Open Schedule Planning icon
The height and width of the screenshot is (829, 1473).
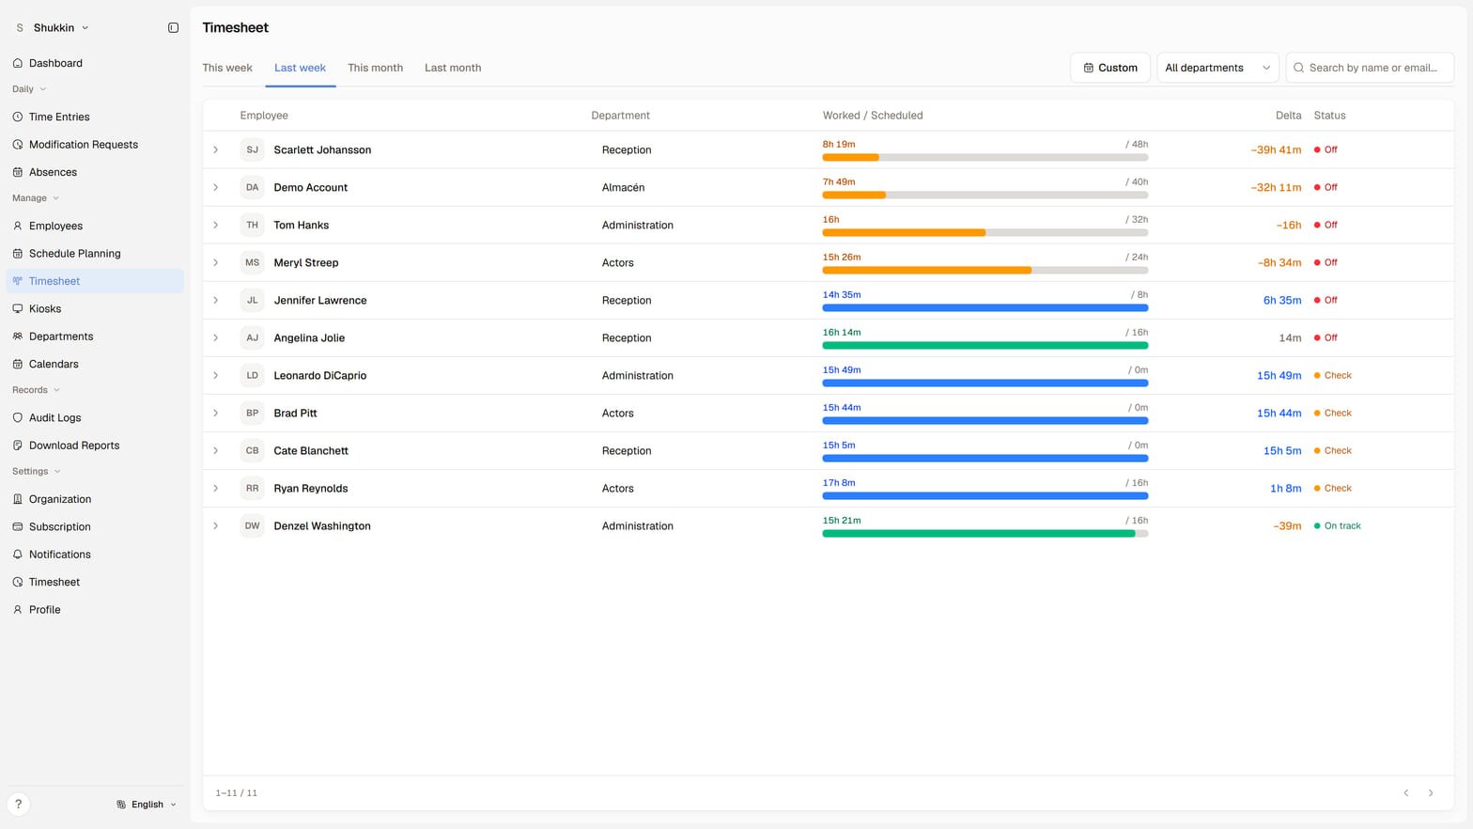18,254
